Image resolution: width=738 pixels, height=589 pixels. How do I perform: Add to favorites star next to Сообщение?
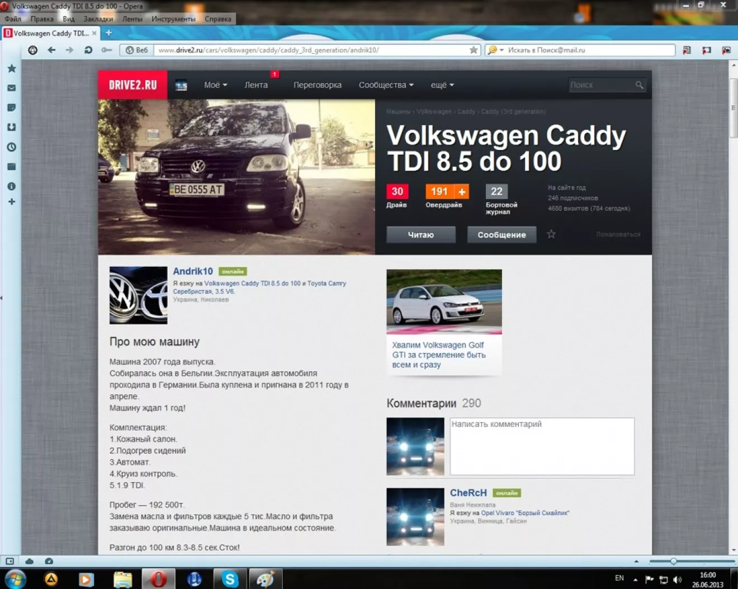click(x=551, y=234)
